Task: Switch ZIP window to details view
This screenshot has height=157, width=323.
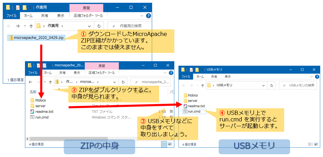Action: pos(164,144)
